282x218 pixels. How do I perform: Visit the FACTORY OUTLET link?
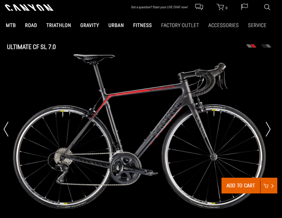pos(180,25)
